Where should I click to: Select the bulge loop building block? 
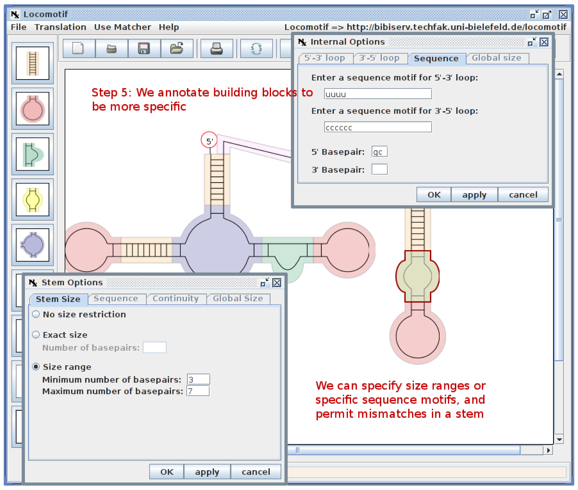coord(33,154)
